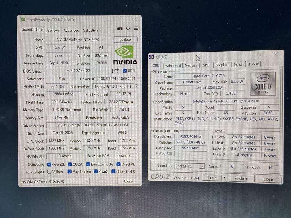Click the GPU-Z refresh icon

click(x=128, y=28)
